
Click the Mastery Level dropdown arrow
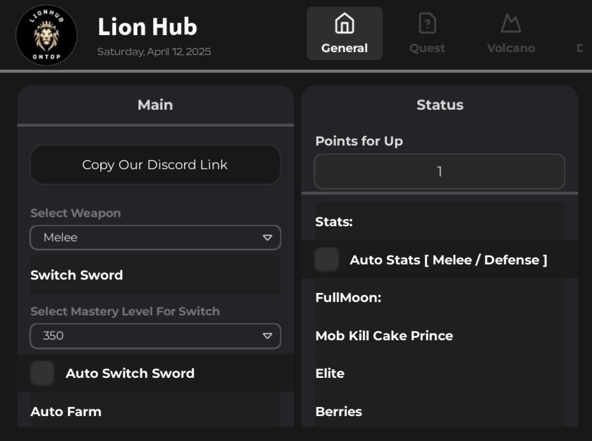point(267,336)
